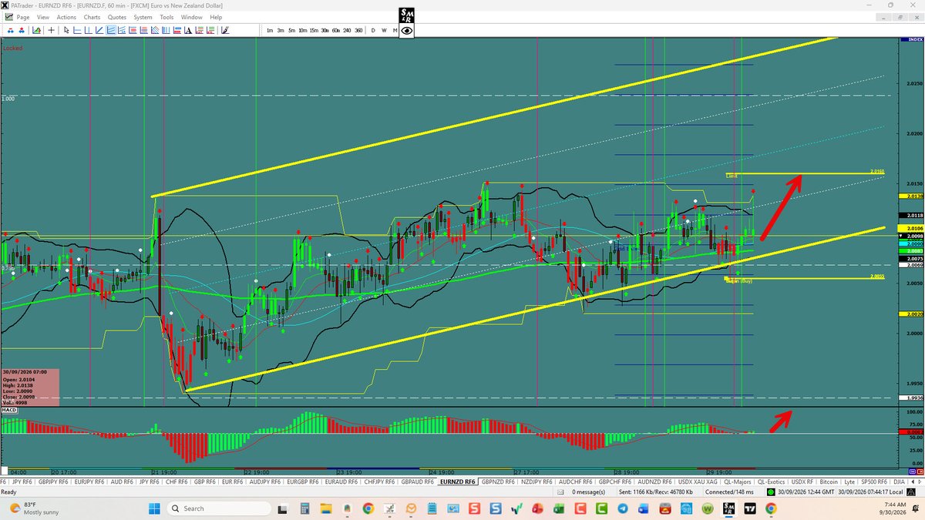Toggle the eye icon under SMR logo
This screenshot has width=925, height=520.
(x=407, y=32)
